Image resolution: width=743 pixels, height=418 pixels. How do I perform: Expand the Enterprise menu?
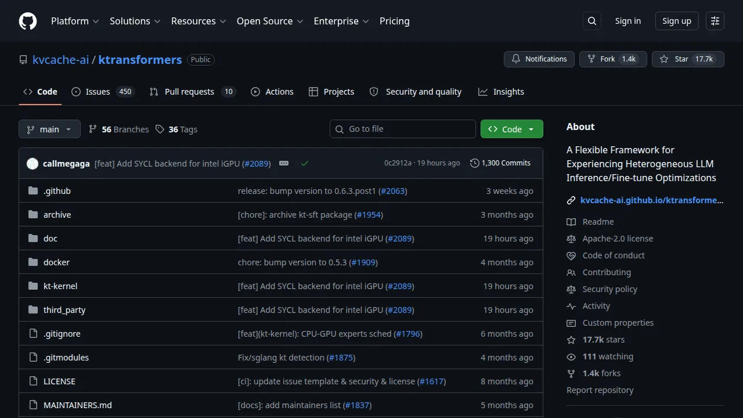341,21
